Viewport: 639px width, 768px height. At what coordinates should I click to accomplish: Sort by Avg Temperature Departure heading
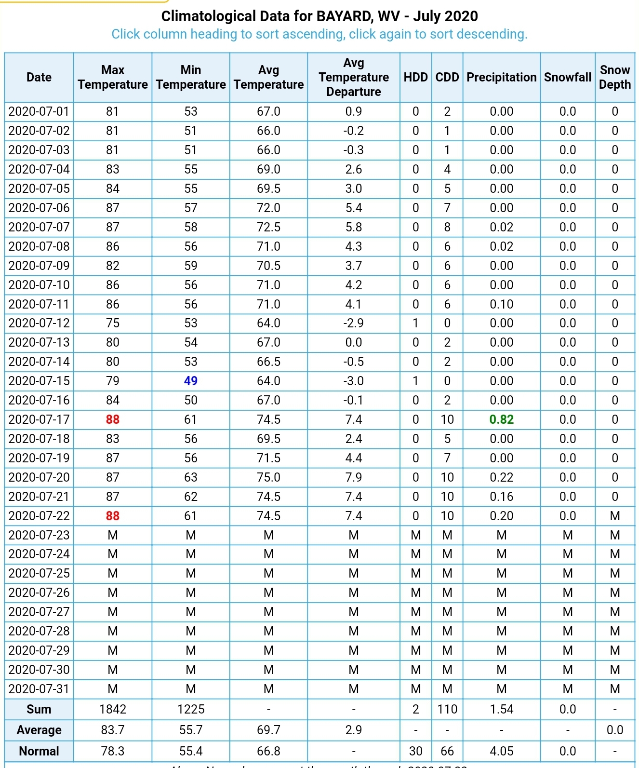point(353,77)
